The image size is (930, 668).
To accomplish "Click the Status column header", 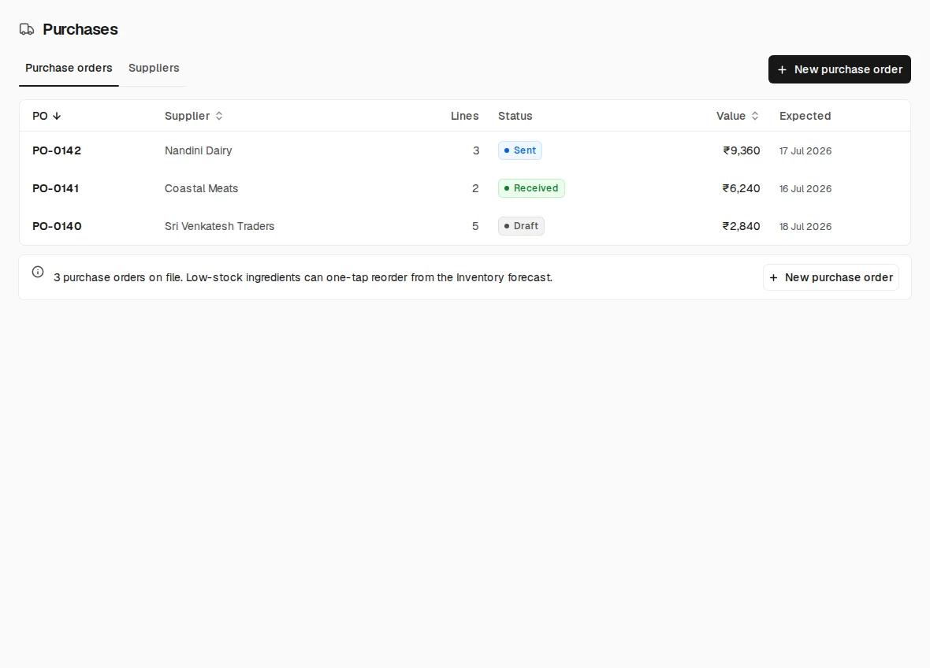I will coord(515,116).
